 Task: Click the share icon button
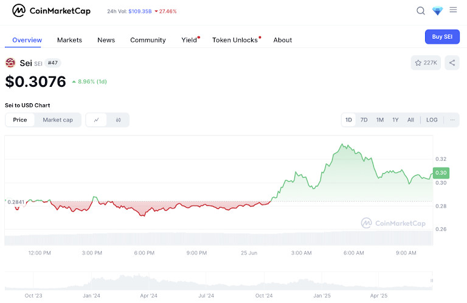(x=452, y=63)
